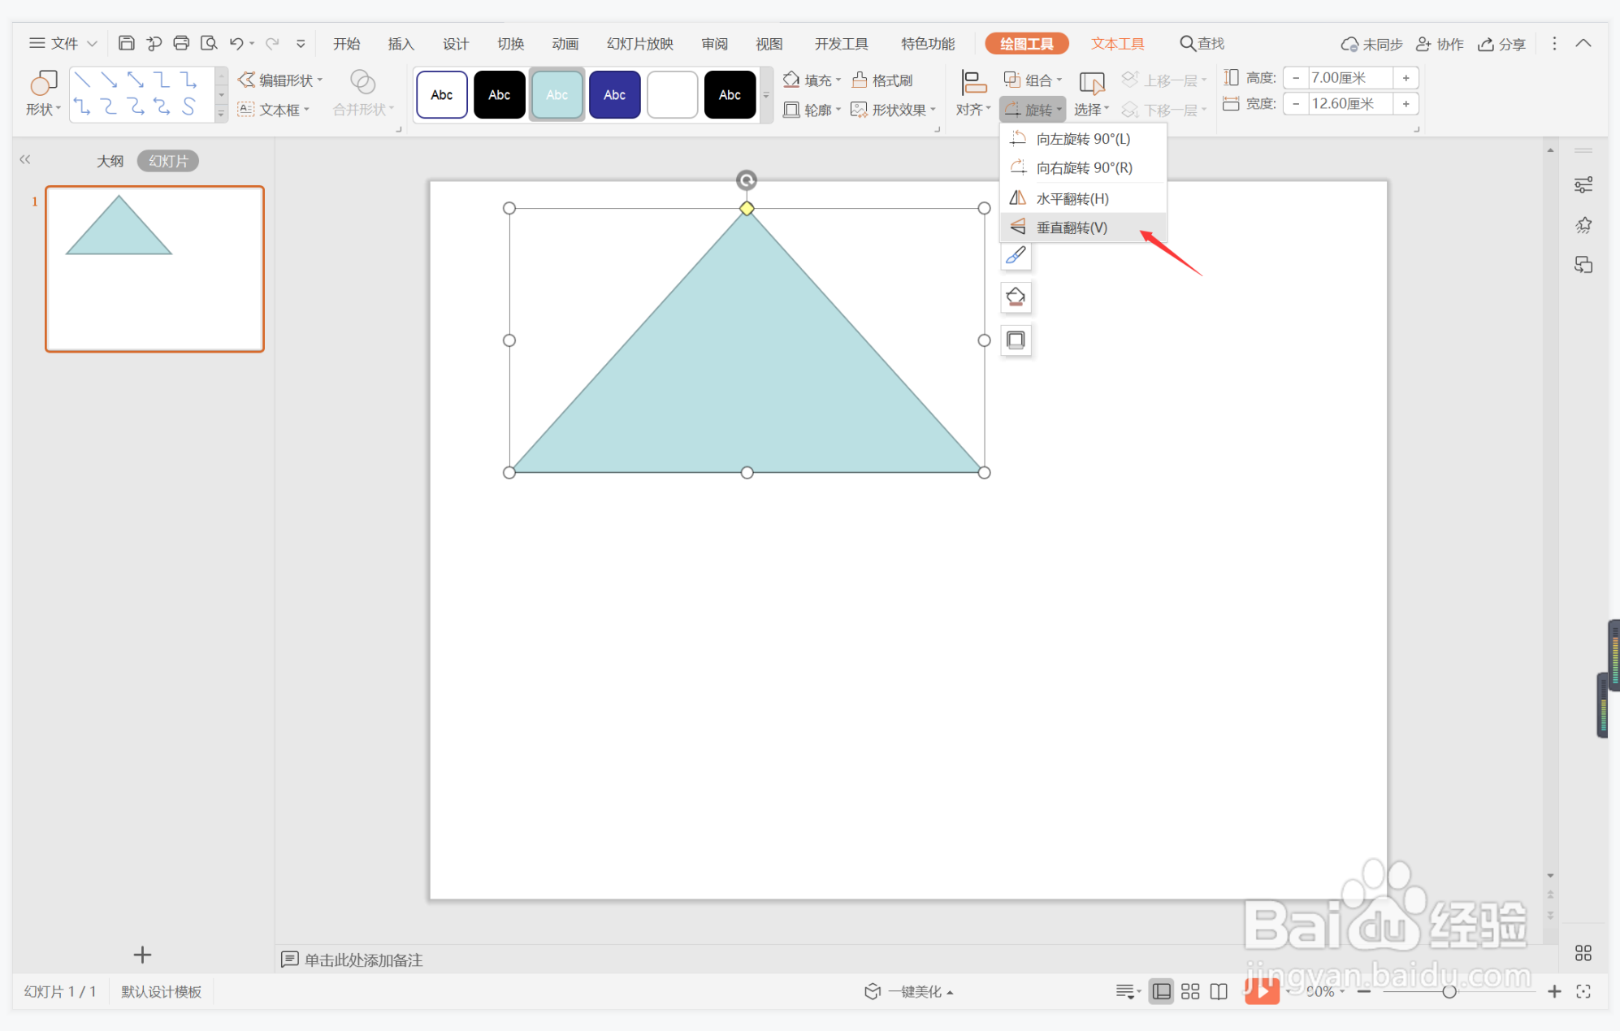The image size is (1620, 1031).
Task: Switch to the 大纲 outline view toggle
Action: (110, 161)
